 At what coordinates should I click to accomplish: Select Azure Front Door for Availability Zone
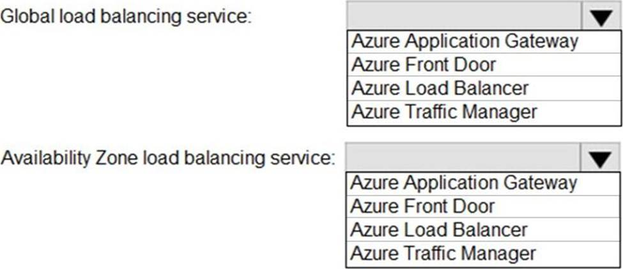[x=483, y=206]
